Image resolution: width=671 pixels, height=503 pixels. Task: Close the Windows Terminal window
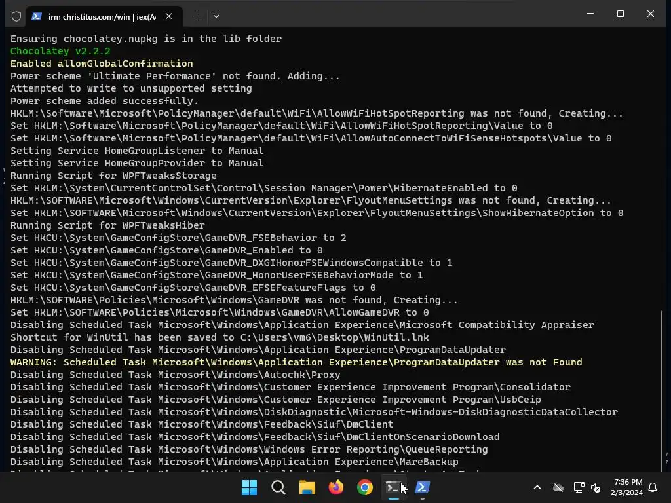tap(651, 14)
